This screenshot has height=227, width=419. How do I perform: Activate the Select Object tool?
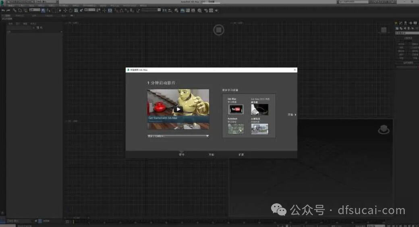tap(43, 10)
